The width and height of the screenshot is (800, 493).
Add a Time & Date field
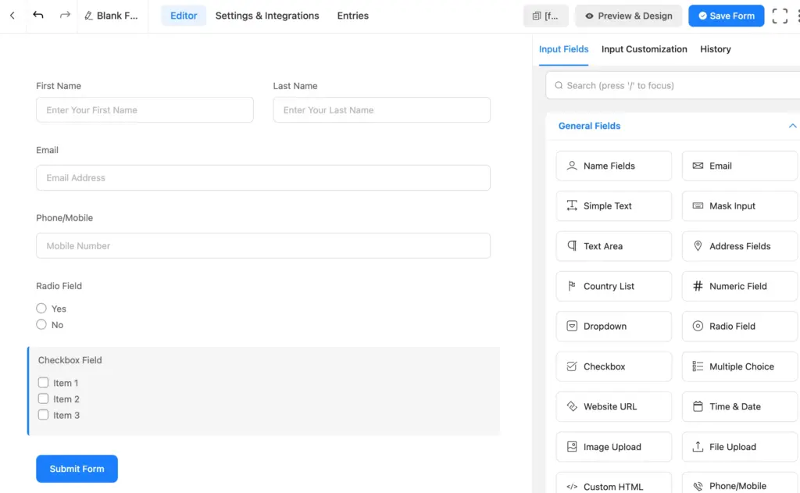pyautogui.click(x=739, y=406)
